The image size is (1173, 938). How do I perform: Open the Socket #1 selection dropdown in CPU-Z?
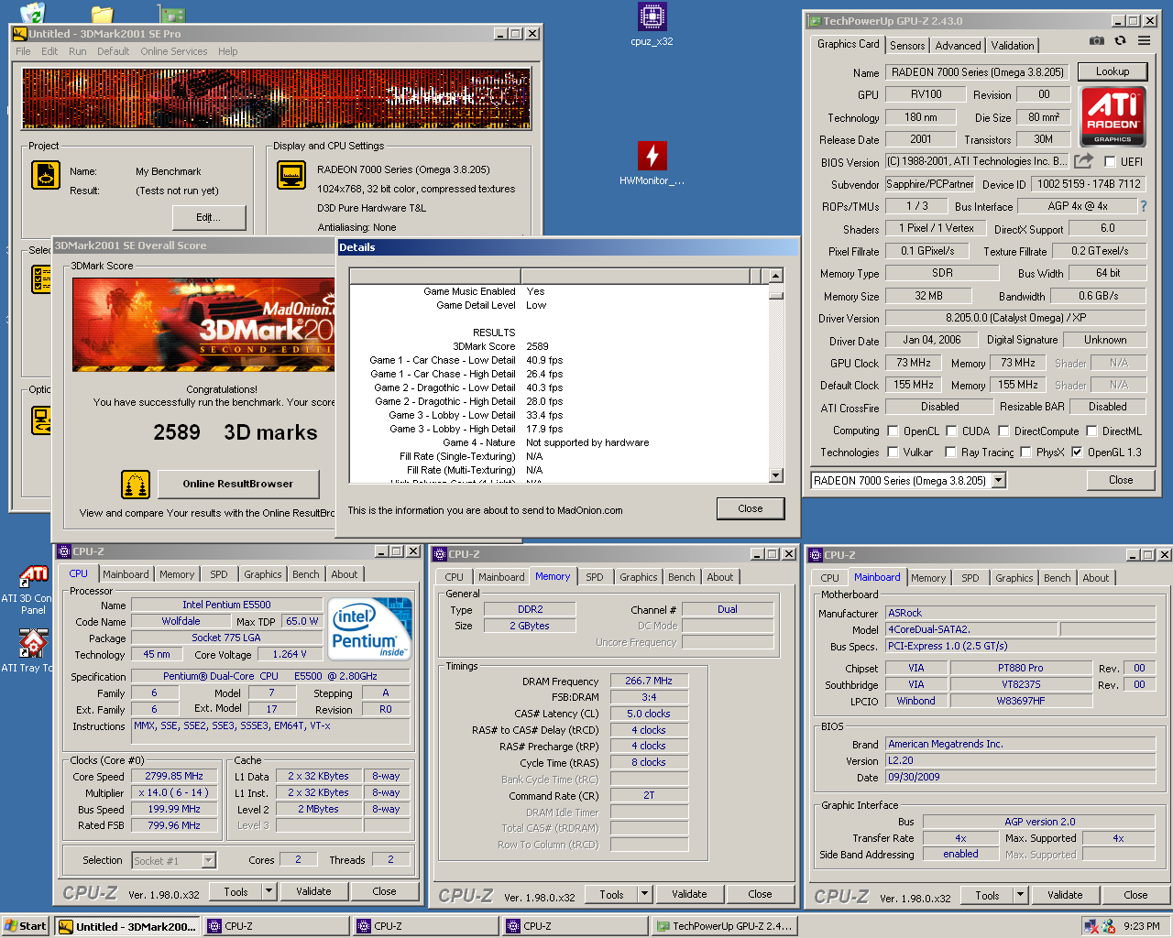(208, 860)
